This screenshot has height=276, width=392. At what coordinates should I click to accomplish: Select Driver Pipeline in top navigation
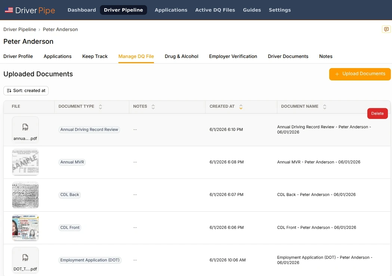[x=123, y=10]
